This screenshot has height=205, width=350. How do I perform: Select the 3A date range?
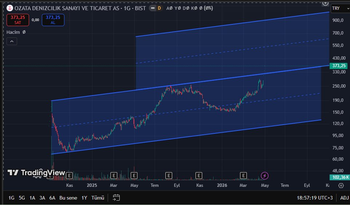[42, 198]
